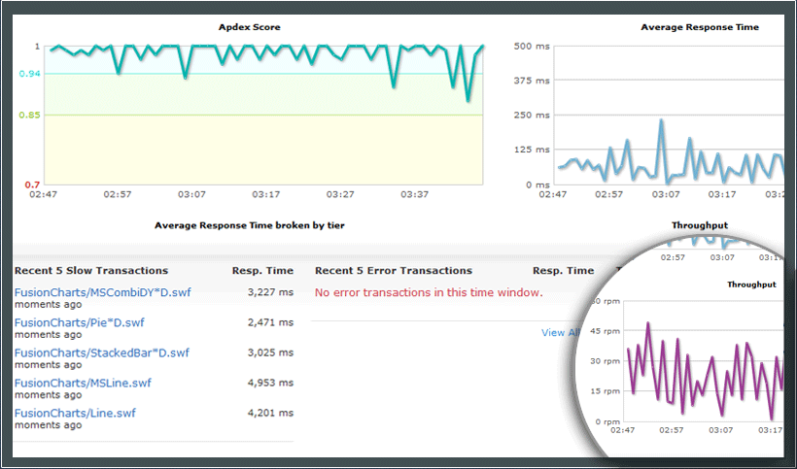The width and height of the screenshot is (797, 469).
Task: Click the 'Average Response Time broken by tier' heading
Action: (250, 225)
